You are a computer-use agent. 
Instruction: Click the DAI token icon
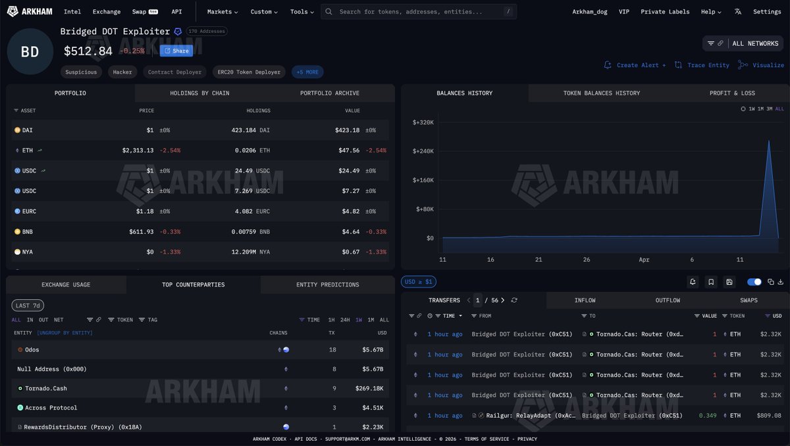[17, 130]
